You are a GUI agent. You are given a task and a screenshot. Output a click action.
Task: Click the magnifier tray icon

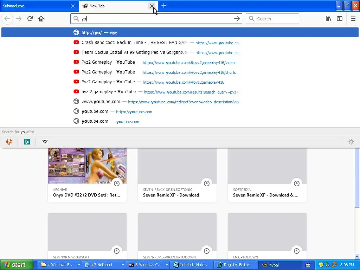click(334, 265)
